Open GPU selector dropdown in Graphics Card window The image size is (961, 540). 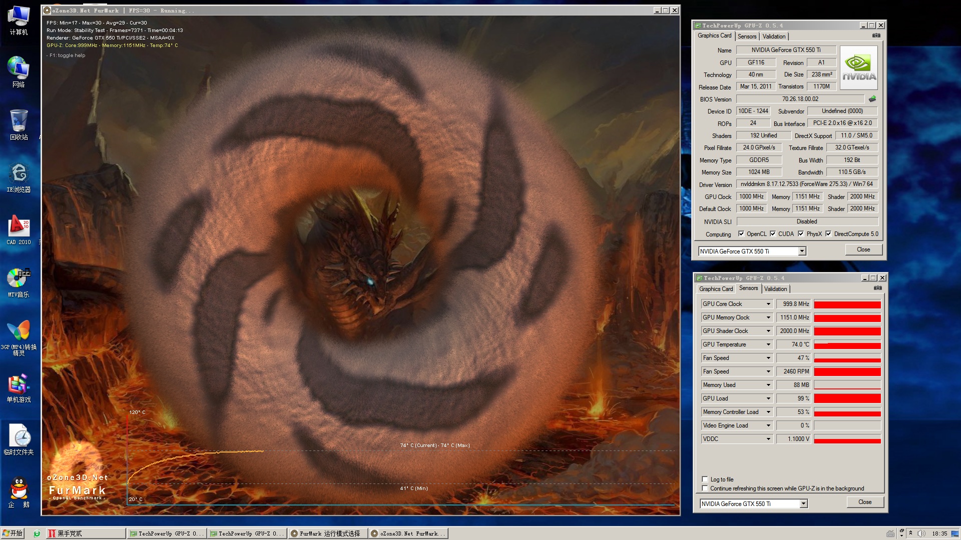tap(802, 251)
